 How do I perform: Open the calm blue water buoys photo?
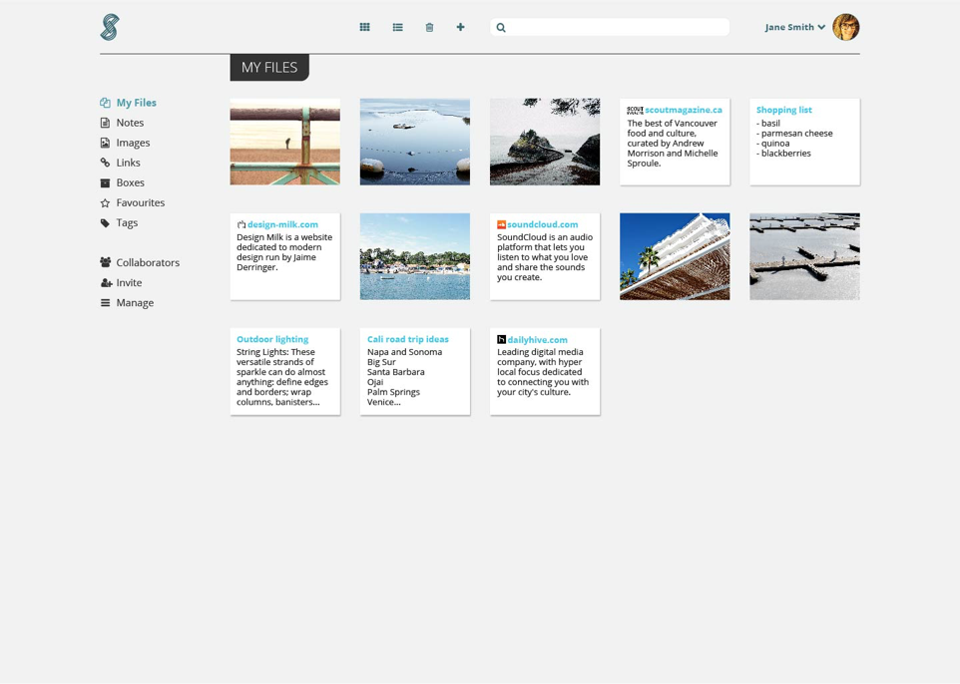[415, 142]
